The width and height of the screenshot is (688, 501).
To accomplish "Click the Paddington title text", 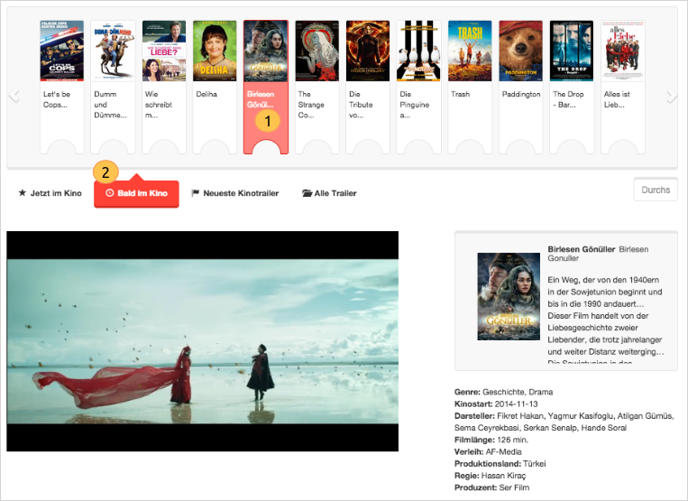I will point(521,94).
